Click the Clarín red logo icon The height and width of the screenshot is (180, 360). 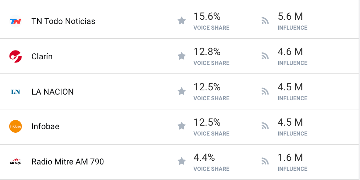[16, 56]
